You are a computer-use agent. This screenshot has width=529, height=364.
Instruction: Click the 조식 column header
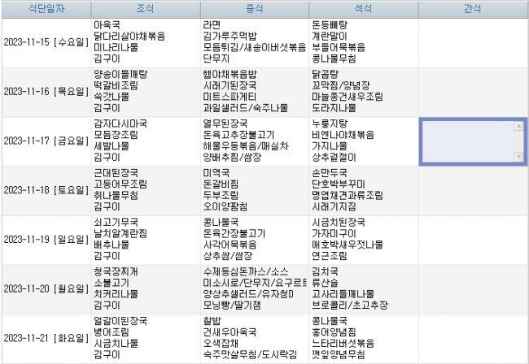(145, 8)
